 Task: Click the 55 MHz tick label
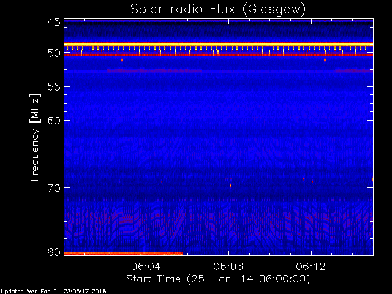(54, 87)
